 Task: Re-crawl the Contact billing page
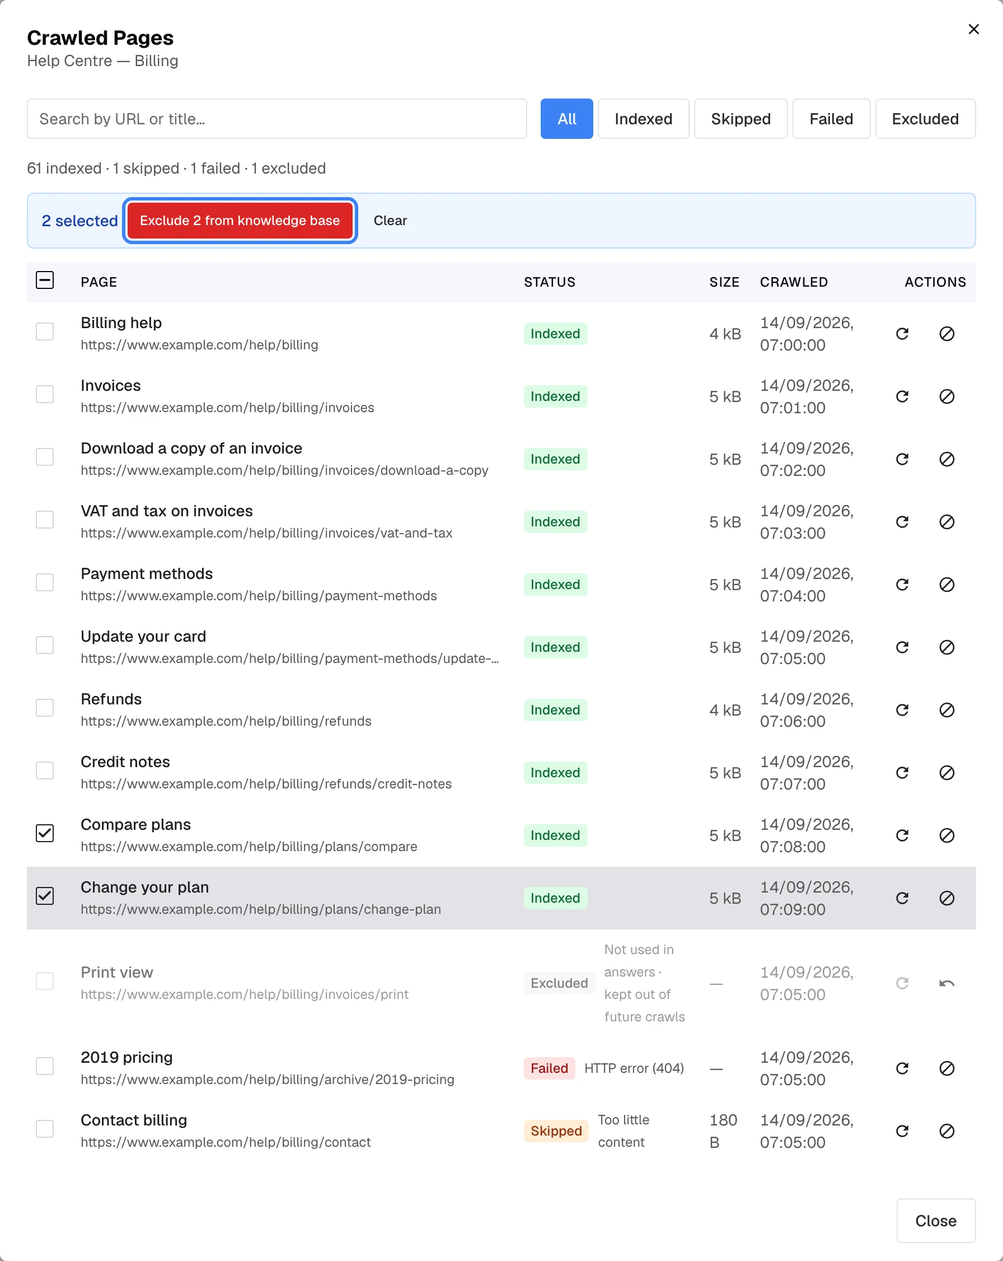pos(902,1131)
